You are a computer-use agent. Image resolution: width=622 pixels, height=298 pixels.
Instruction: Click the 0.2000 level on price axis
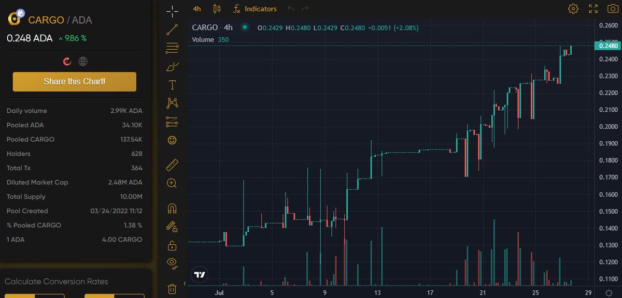pyautogui.click(x=608, y=127)
